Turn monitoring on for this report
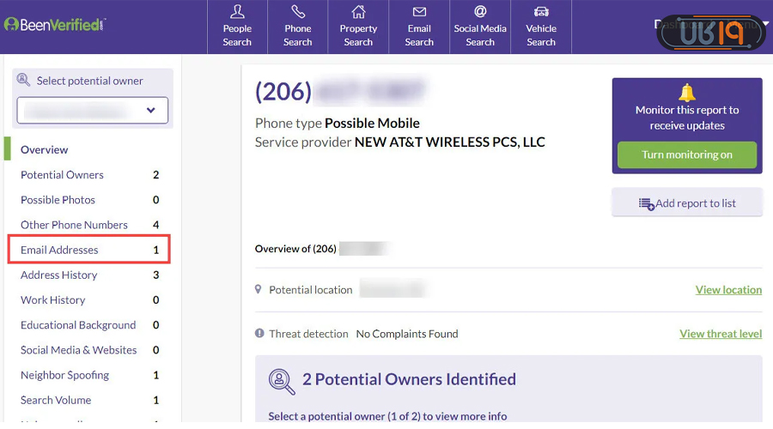773x429 pixels. [x=687, y=155]
